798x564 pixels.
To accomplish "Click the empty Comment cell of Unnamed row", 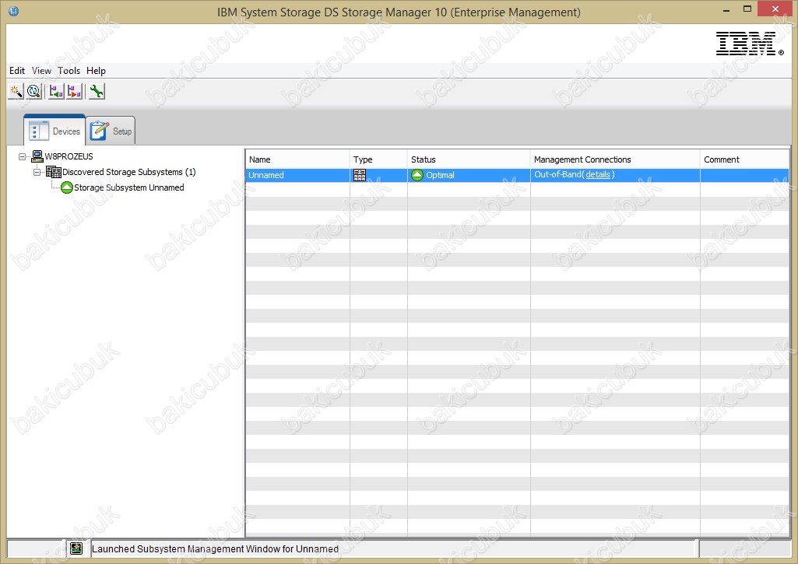I will point(744,175).
